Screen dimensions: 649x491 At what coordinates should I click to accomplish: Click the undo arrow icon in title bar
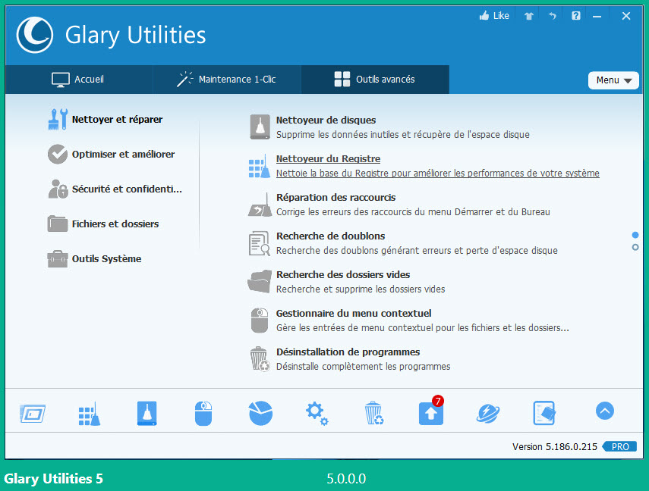tap(552, 16)
